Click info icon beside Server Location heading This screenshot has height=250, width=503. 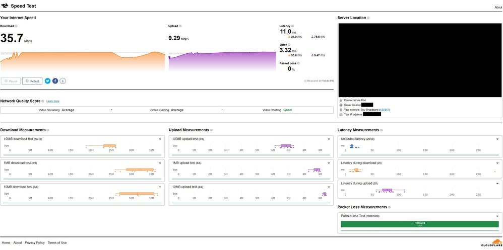click(368, 18)
